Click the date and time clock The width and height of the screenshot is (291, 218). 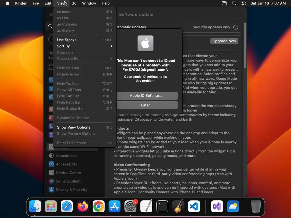(x=268, y=3)
